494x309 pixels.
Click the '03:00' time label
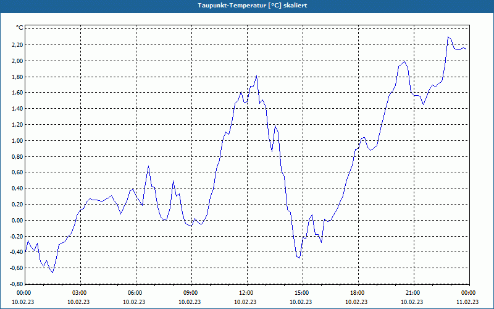[80, 293]
